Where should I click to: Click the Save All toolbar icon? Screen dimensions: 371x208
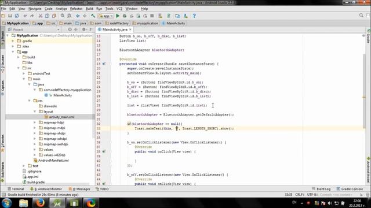coord(10,16)
